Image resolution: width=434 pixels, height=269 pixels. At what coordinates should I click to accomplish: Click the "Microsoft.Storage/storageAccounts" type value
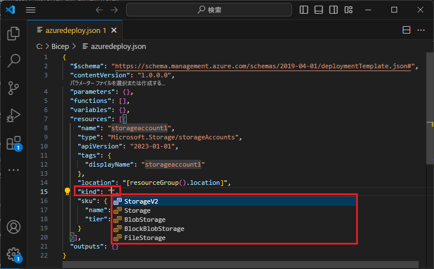(173, 138)
